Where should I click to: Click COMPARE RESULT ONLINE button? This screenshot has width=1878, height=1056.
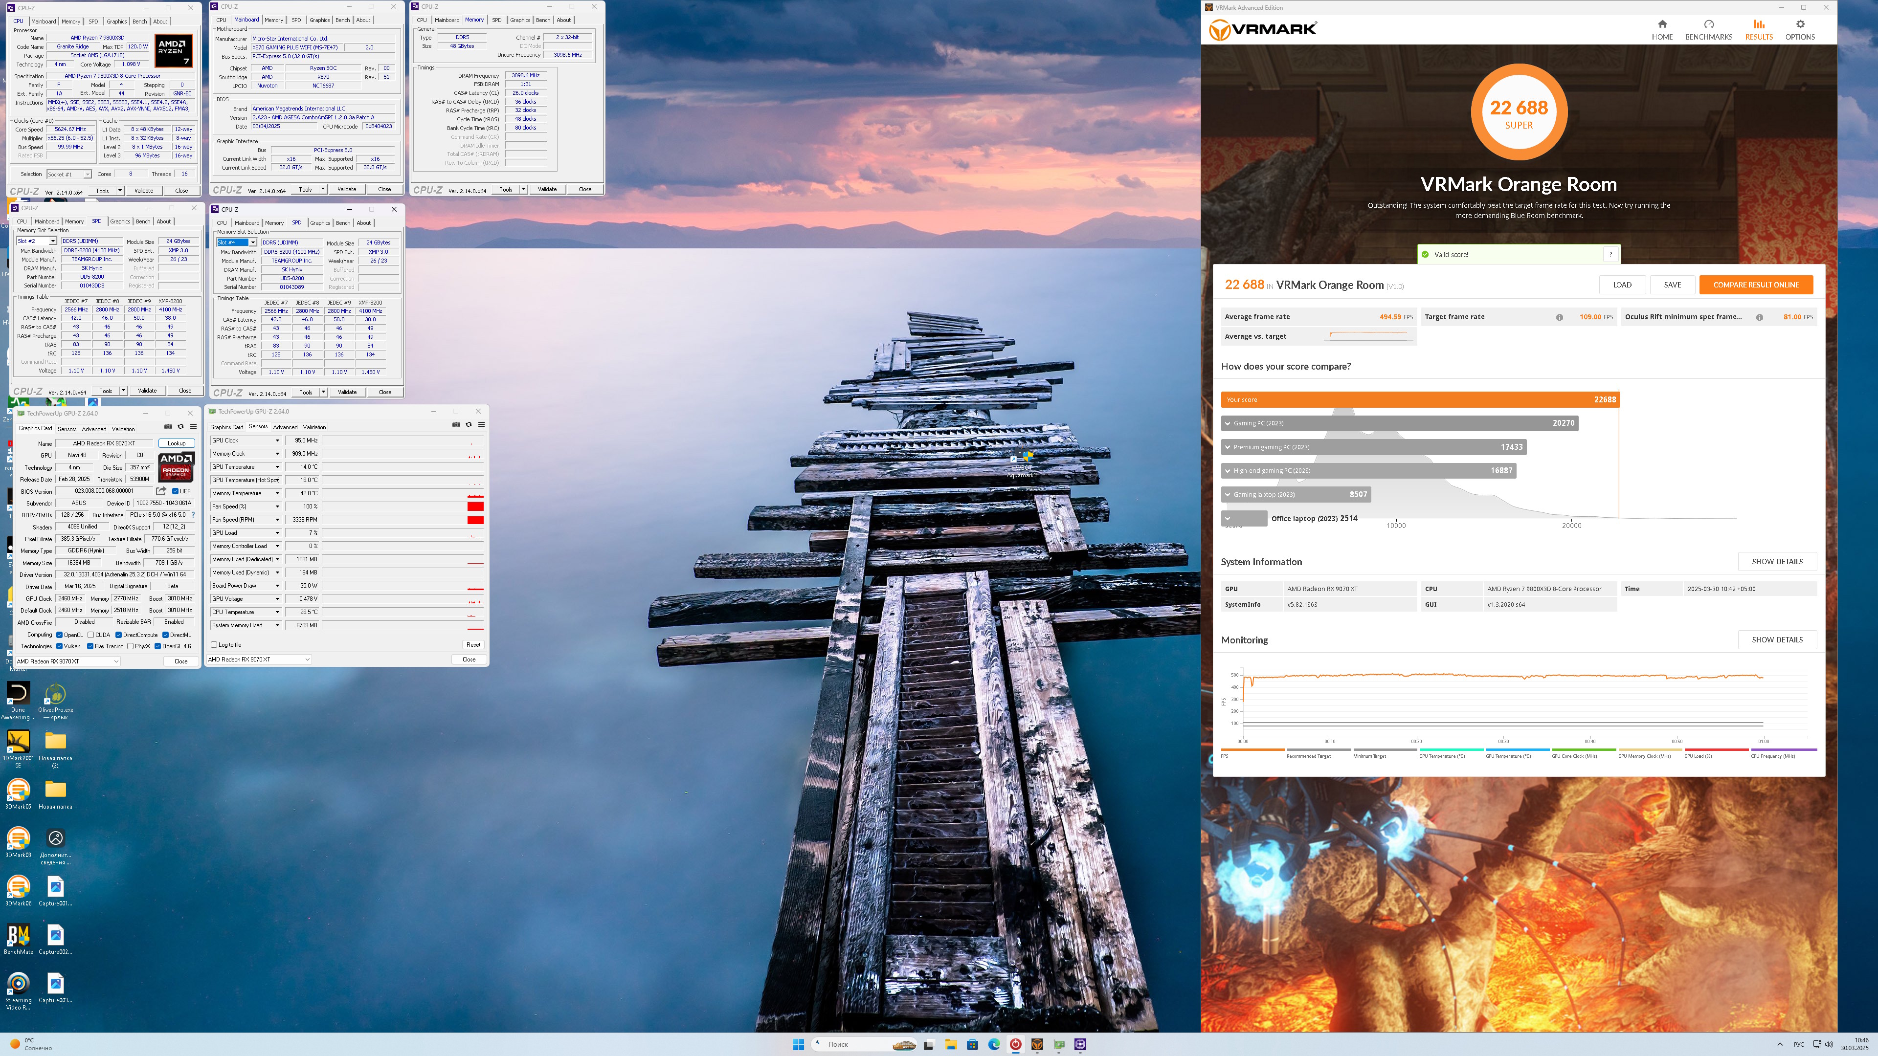1756,285
